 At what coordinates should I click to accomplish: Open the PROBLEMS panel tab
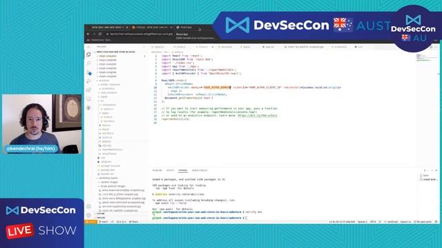coord(157,170)
